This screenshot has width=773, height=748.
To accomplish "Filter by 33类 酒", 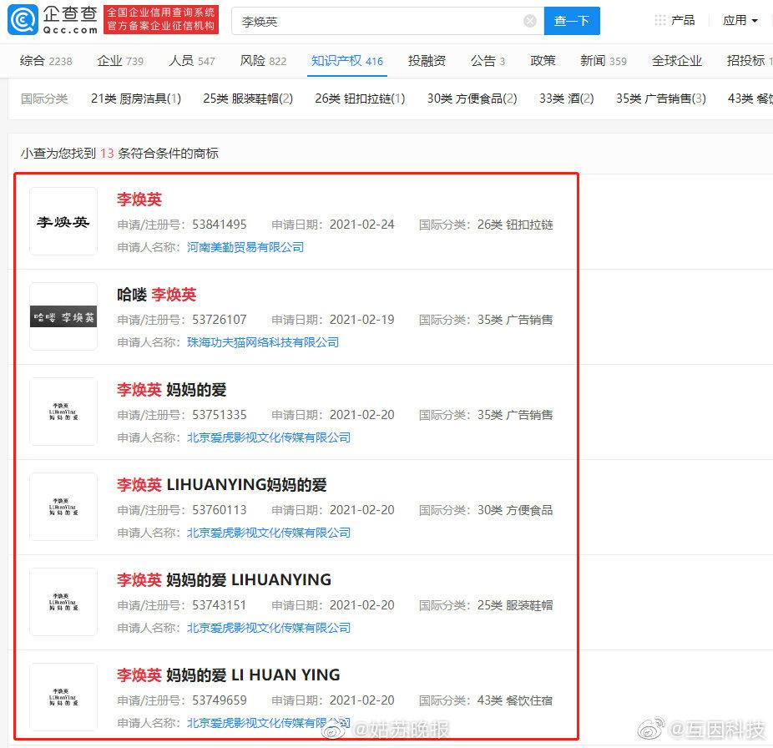I will click(x=567, y=99).
